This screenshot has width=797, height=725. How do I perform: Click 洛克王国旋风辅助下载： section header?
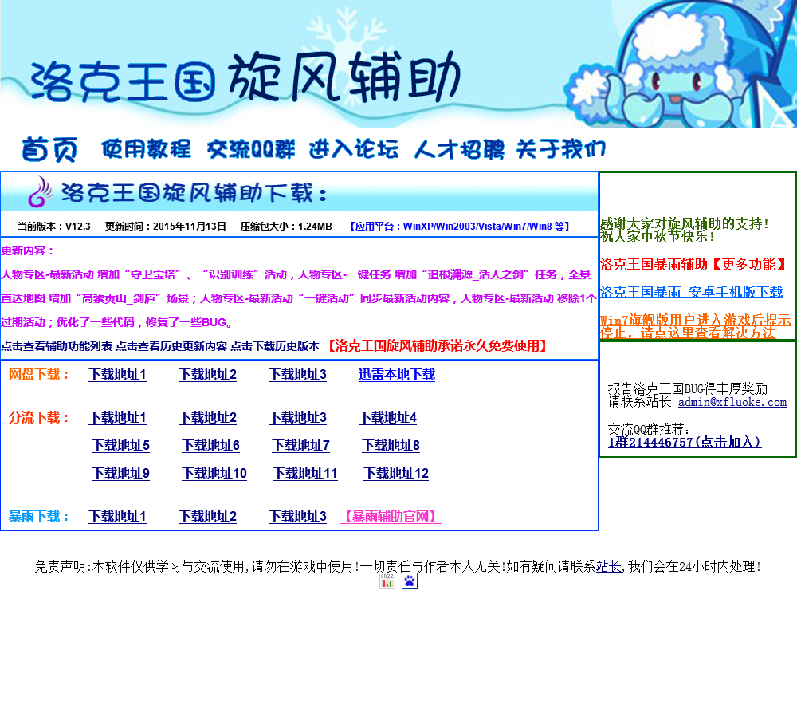tap(194, 192)
